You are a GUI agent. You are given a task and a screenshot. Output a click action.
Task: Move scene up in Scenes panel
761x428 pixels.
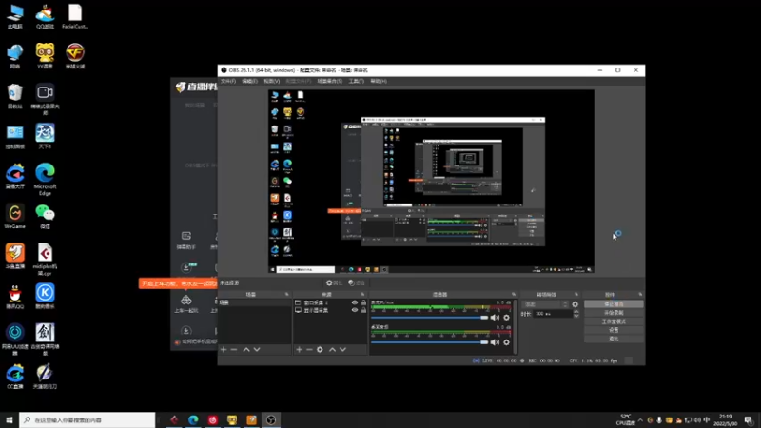tap(246, 349)
